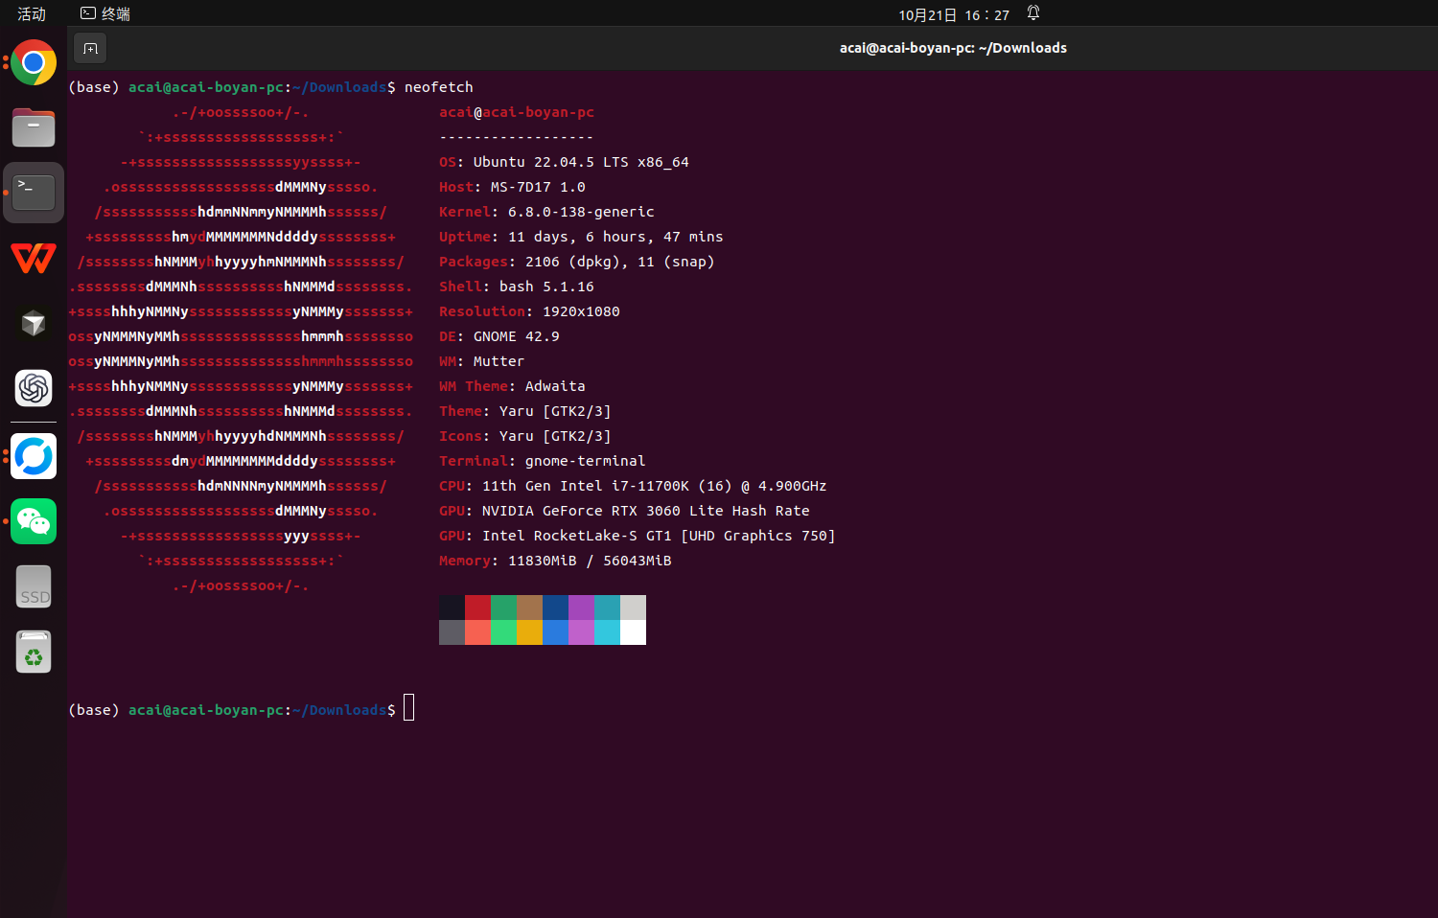Click the kernel value '6.8.0-138-generic'

pyautogui.click(x=581, y=212)
